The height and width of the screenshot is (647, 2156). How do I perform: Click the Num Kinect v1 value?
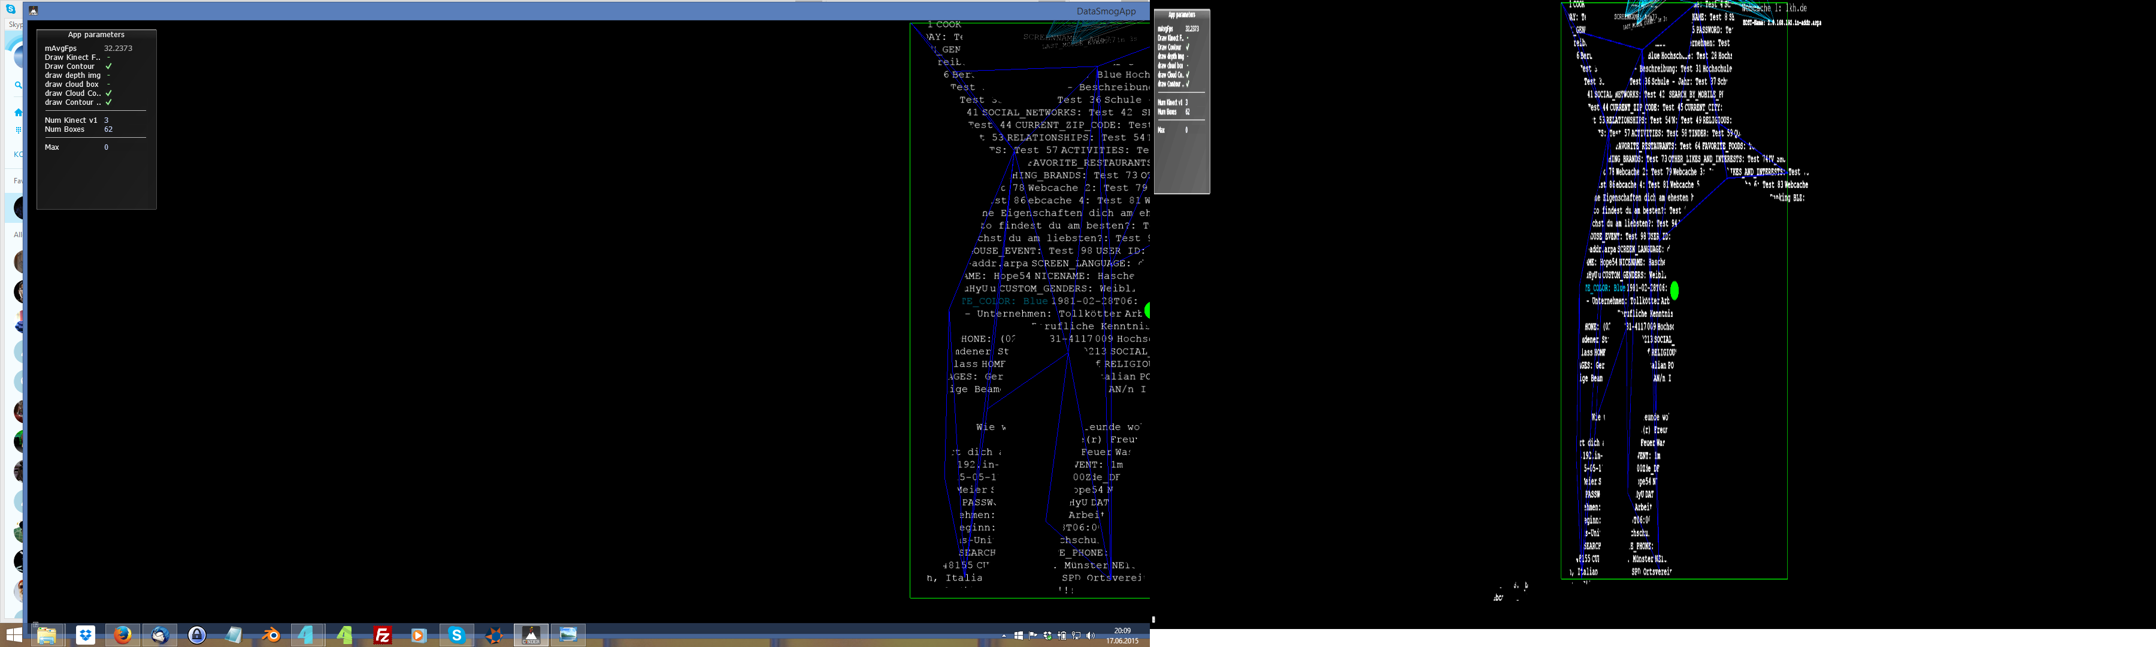(106, 120)
